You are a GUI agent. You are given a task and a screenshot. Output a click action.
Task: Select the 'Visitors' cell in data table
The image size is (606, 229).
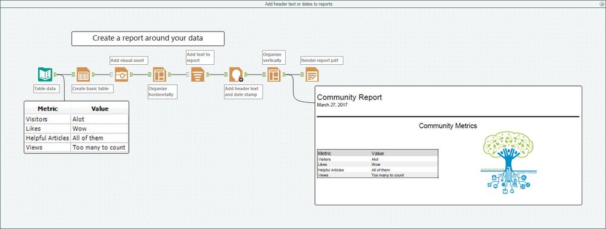pos(47,119)
